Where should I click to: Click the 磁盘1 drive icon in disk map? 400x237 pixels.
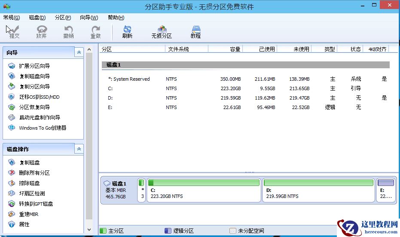click(107, 183)
